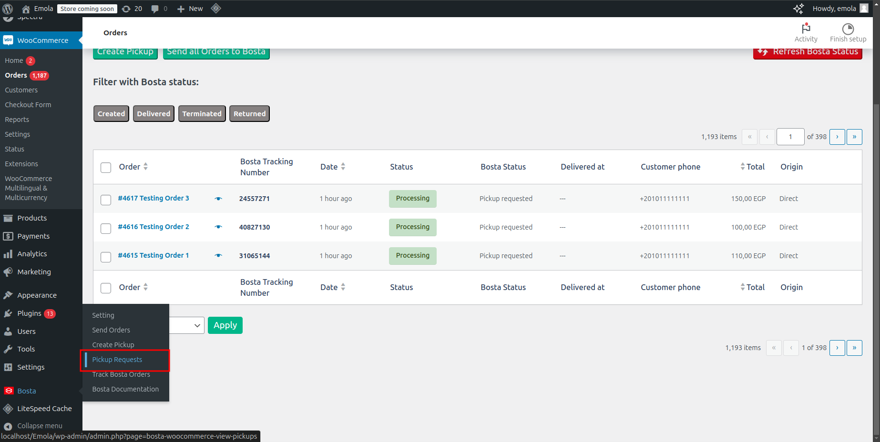Click Refresh Bosta Status red button

click(808, 53)
